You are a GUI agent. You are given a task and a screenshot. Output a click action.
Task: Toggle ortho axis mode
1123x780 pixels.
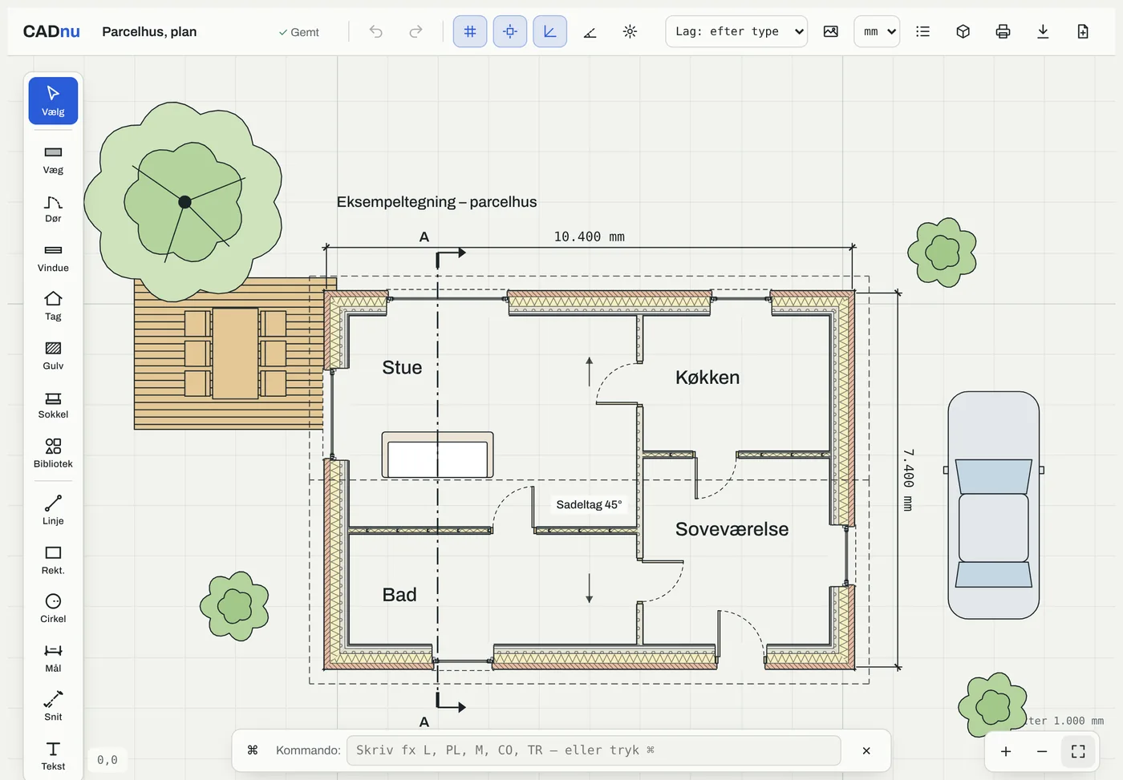point(550,31)
